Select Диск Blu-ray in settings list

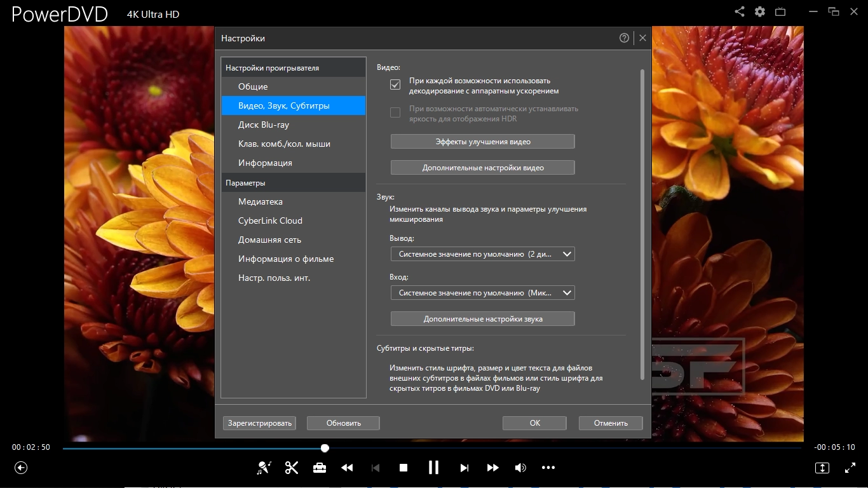click(264, 125)
